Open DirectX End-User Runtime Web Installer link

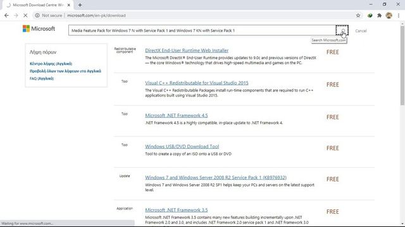click(x=187, y=50)
